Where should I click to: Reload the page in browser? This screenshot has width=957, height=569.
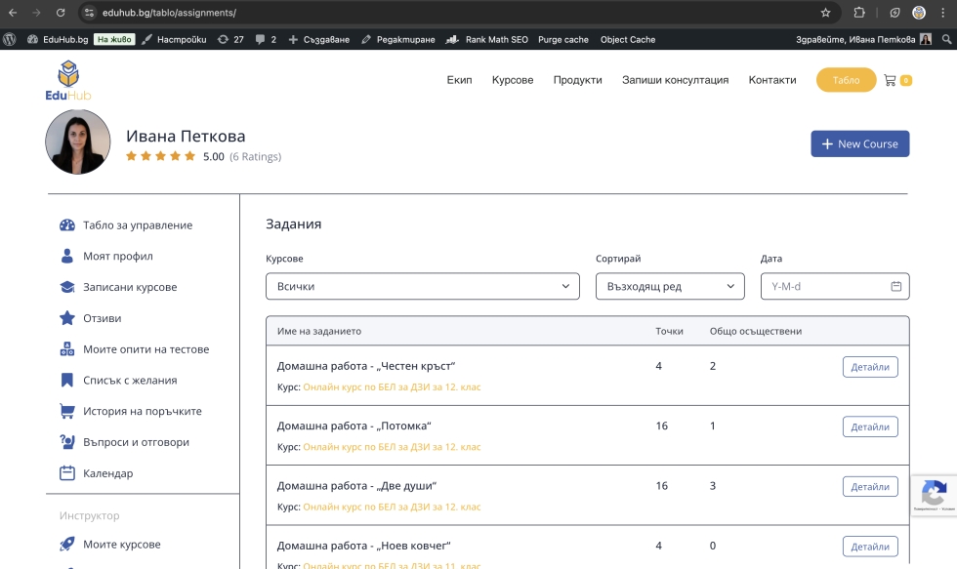61,13
